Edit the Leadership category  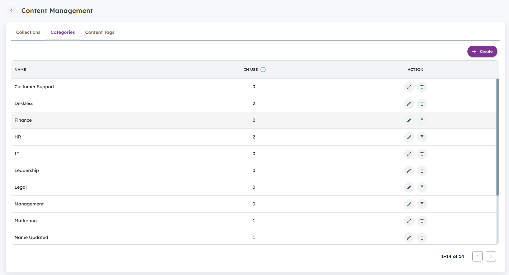pyautogui.click(x=409, y=171)
